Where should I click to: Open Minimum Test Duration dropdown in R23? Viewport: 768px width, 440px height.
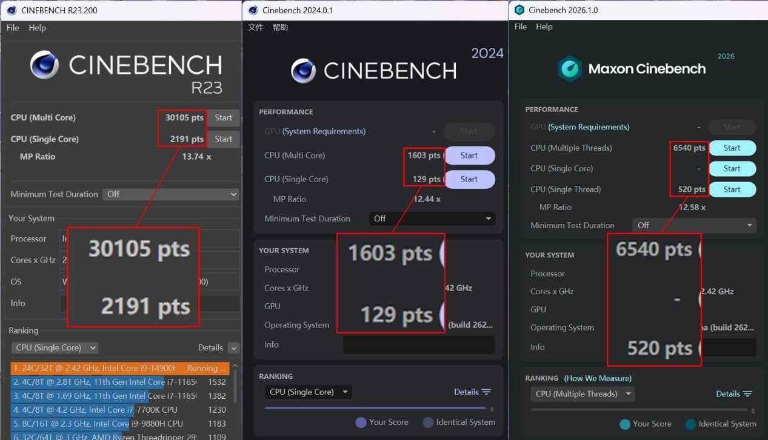pyautogui.click(x=170, y=194)
